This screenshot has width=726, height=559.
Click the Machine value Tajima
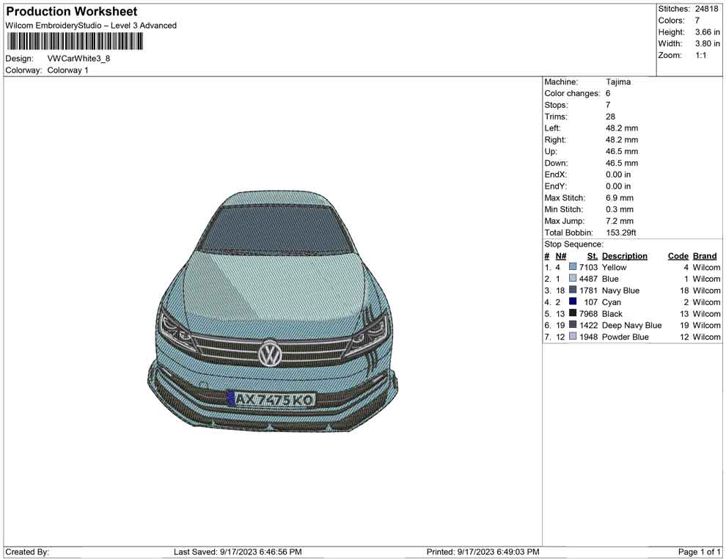(618, 81)
